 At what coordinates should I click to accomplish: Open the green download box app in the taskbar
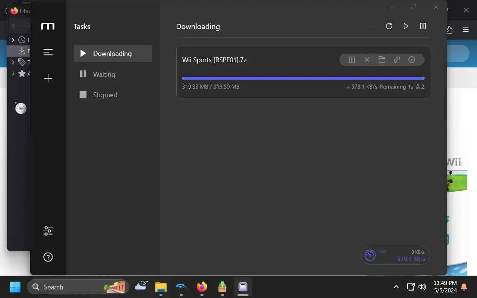(222, 287)
